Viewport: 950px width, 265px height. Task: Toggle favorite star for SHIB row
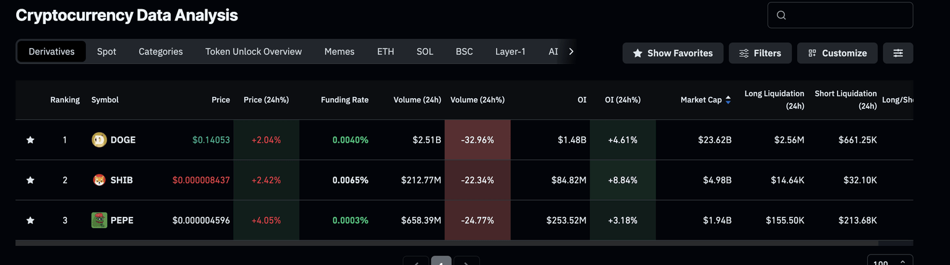coord(30,180)
